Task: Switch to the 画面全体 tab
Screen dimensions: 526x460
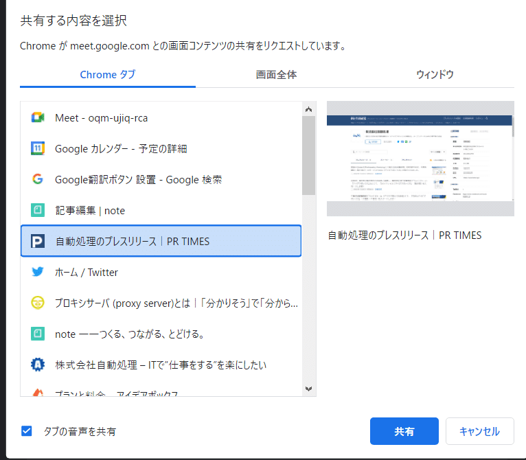Action: (276, 74)
